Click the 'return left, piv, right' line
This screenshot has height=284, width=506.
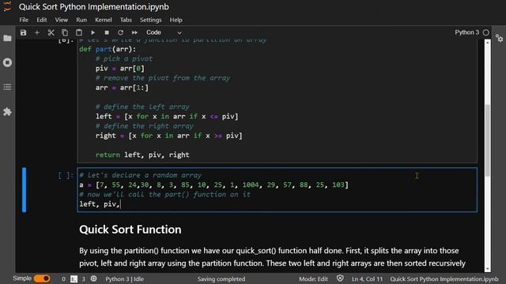(x=142, y=155)
